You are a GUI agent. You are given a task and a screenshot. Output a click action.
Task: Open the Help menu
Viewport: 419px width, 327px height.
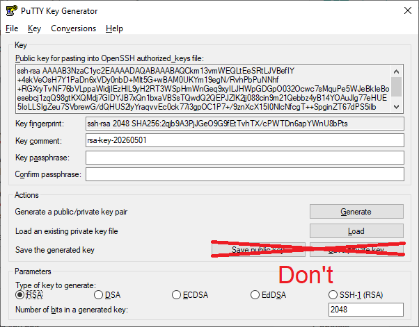point(114,28)
